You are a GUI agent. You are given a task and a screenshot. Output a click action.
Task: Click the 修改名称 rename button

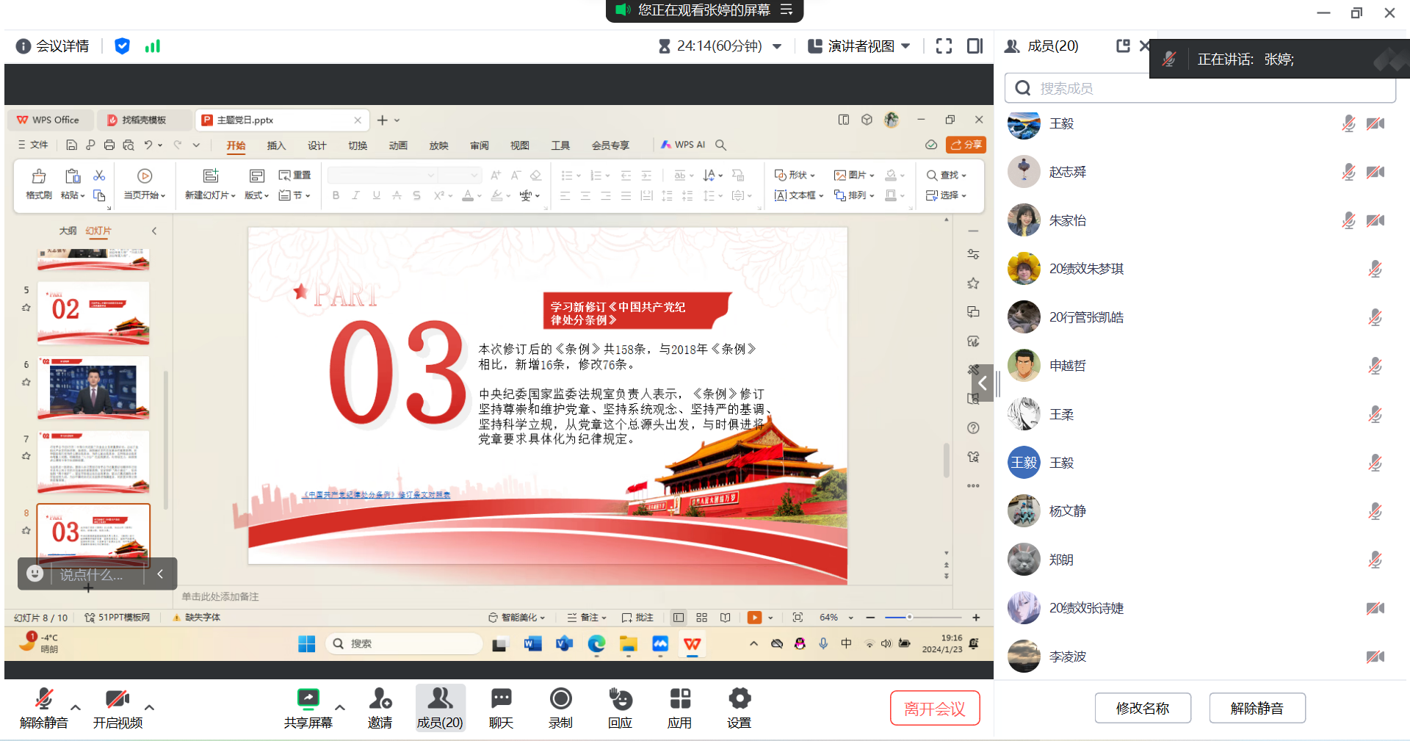[x=1142, y=709]
